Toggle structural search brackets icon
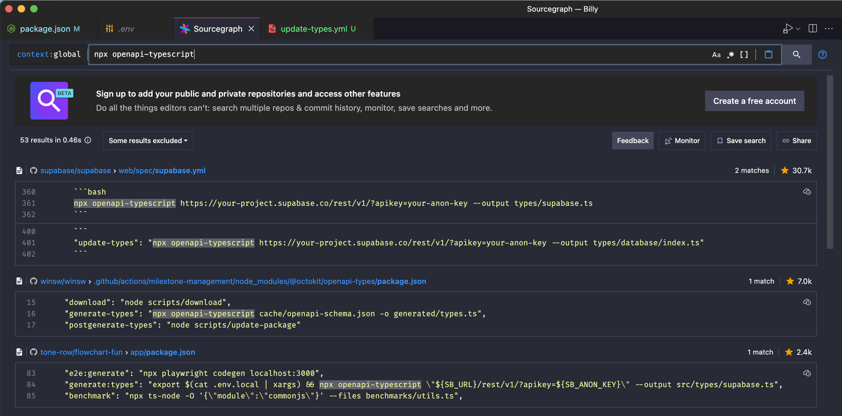 click(x=744, y=55)
